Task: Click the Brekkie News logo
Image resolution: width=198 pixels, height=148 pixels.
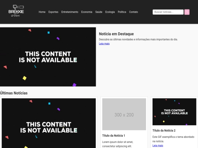Action: click(x=16, y=11)
